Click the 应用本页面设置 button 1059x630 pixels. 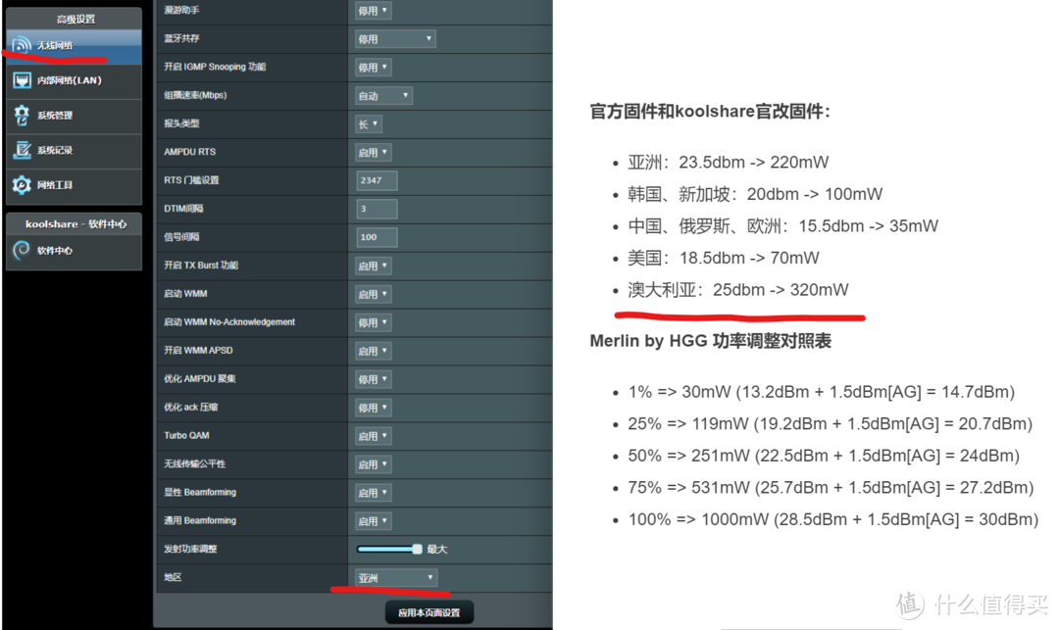coord(429,612)
